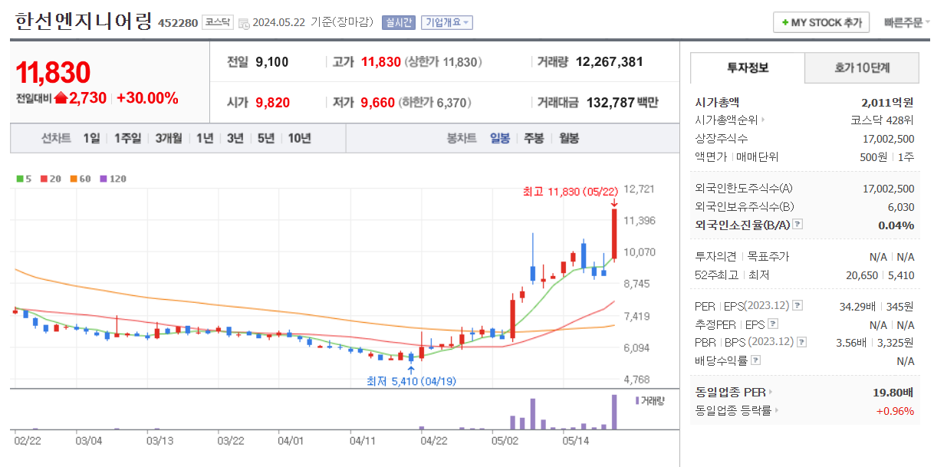Click the 코스닥 428위 ranking value
The image size is (934, 467).
[x=883, y=120]
